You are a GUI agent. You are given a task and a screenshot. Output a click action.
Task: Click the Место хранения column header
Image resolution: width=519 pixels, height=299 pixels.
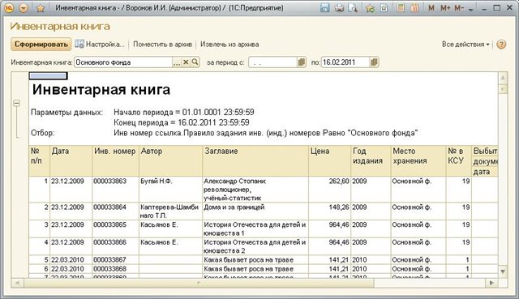(418, 160)
